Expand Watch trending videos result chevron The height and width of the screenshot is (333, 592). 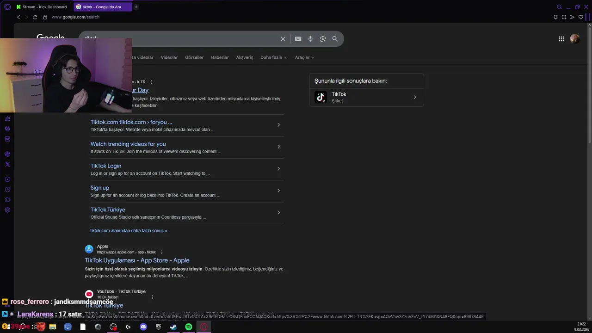point(278,147)
